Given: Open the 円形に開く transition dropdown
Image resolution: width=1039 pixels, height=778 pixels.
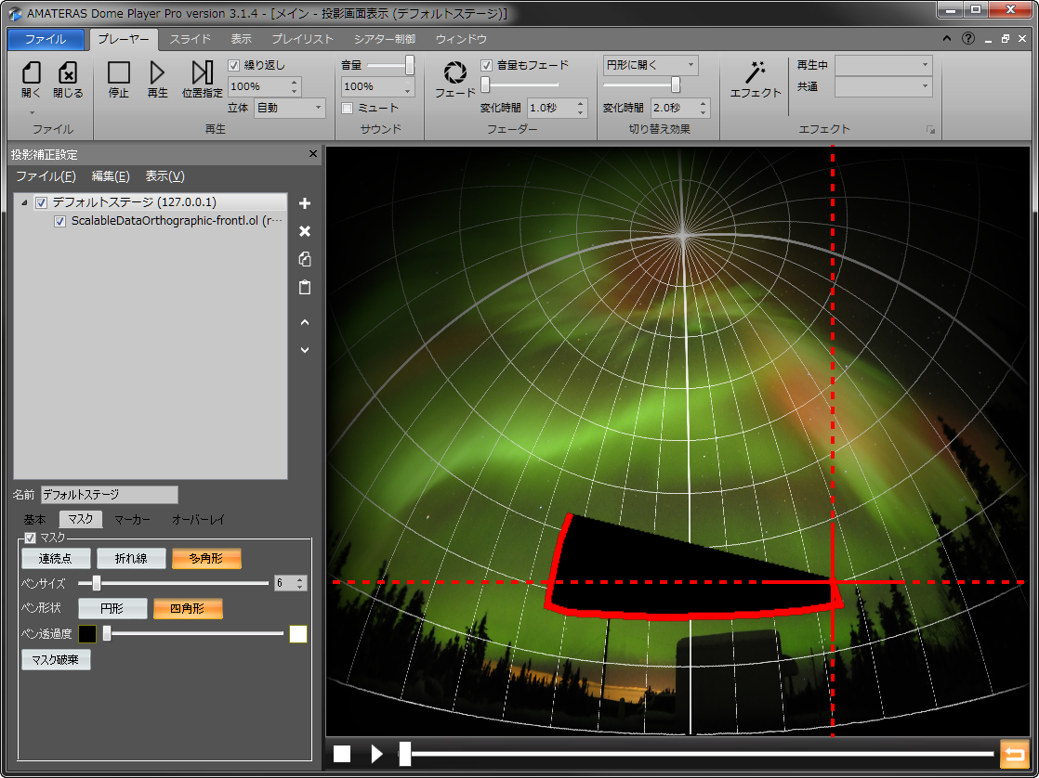Looking at the screenshot, I should click(x=651, y=65).
